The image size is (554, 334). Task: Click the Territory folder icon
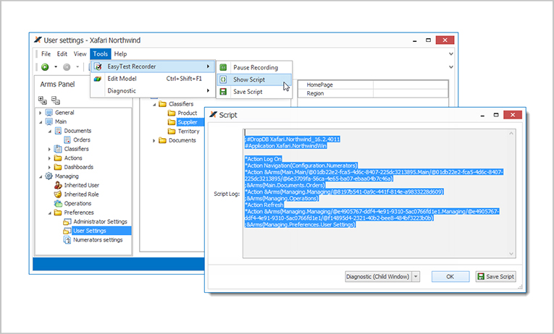click(172, 131)
